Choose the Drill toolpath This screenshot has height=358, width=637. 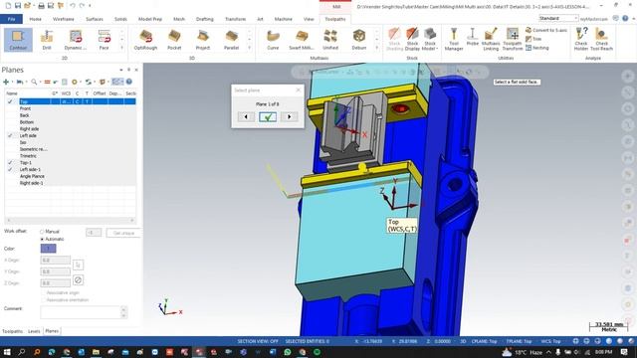click(47, 40)
